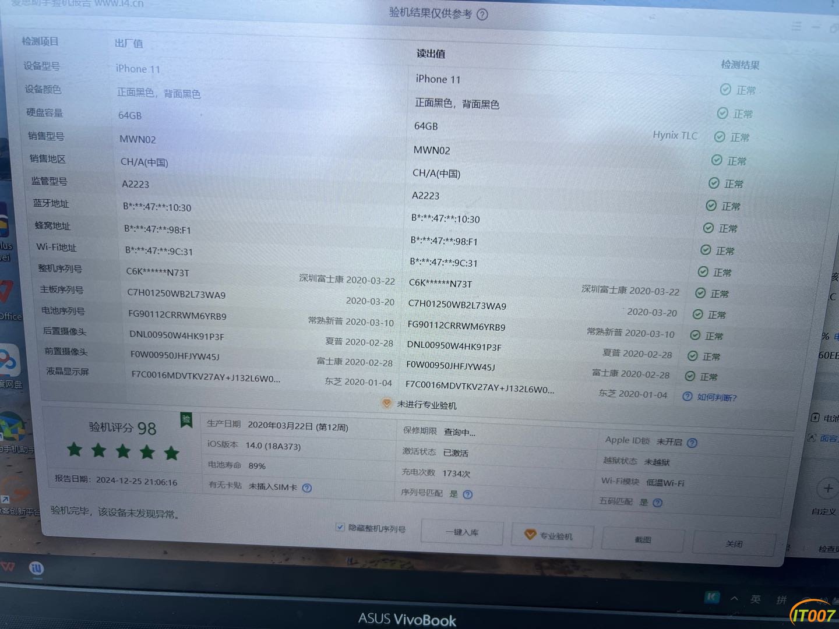The image size is (839, 629).
Task: Click factory 主板序列号 C7H01250WB2L73WA9
Action: 177,294
